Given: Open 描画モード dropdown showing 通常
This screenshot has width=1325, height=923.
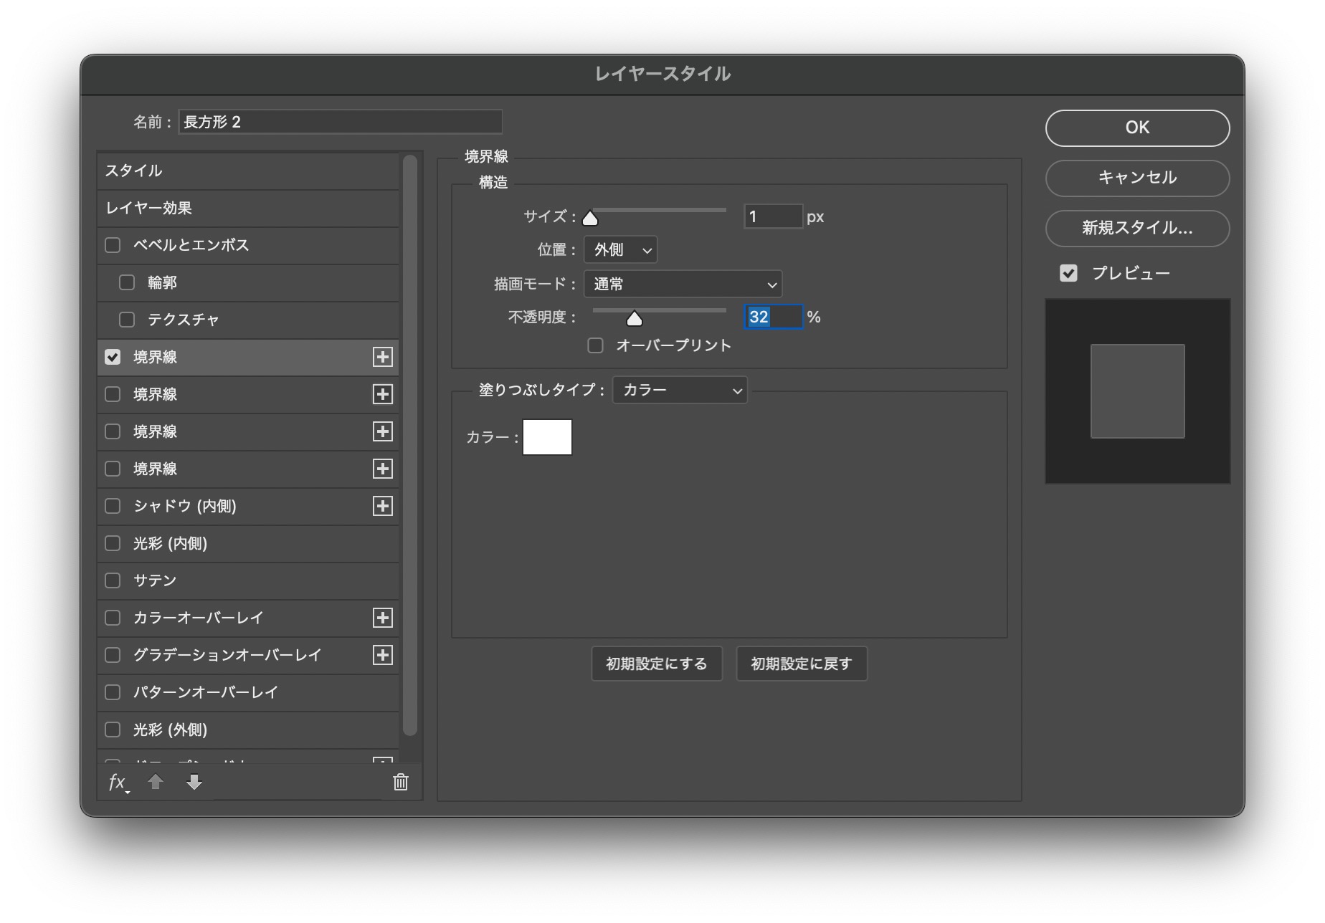Looking at the screenshot, I should click(x=683, y=284).
